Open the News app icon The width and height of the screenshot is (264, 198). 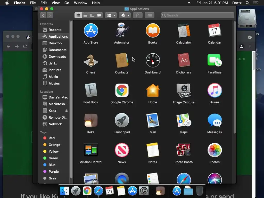(x=122, y=150)
